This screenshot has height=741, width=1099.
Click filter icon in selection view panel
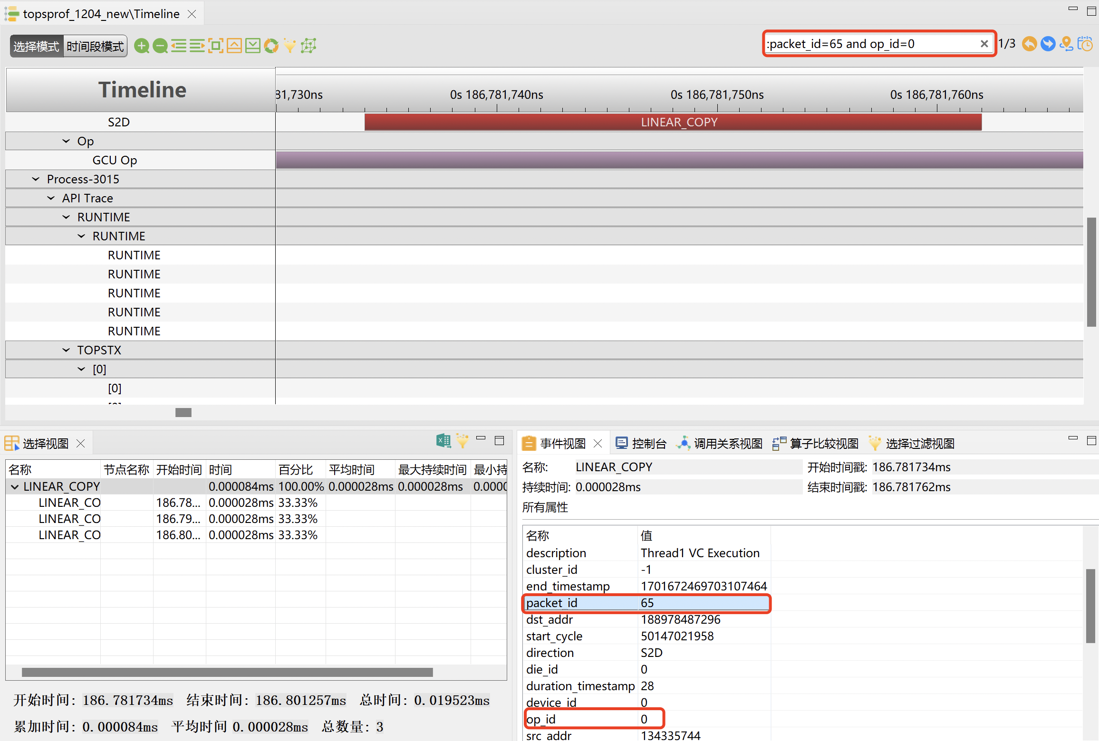pyautogui.click(x=462, y=441)
